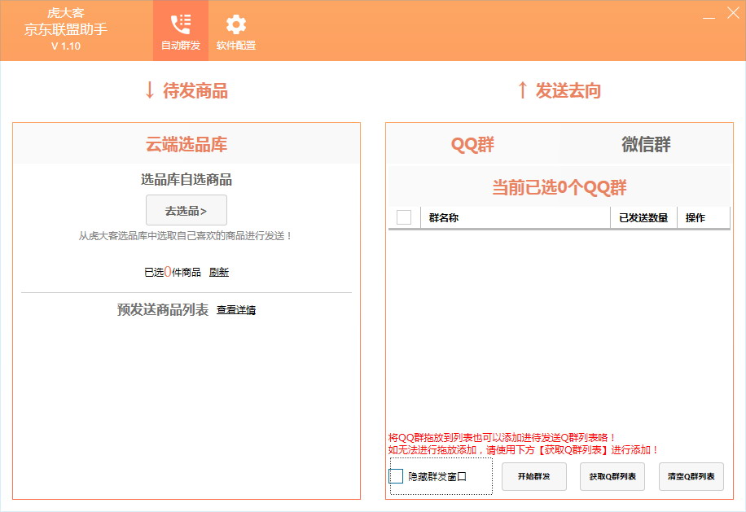The height and width of the screenshot is (512, 746).
Task: Click the 清空Q群列表 button
Action: (691, 476)
